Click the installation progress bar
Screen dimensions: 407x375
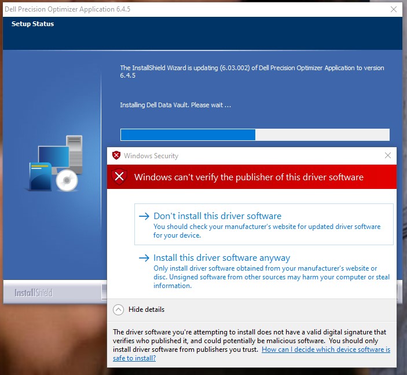255,134
